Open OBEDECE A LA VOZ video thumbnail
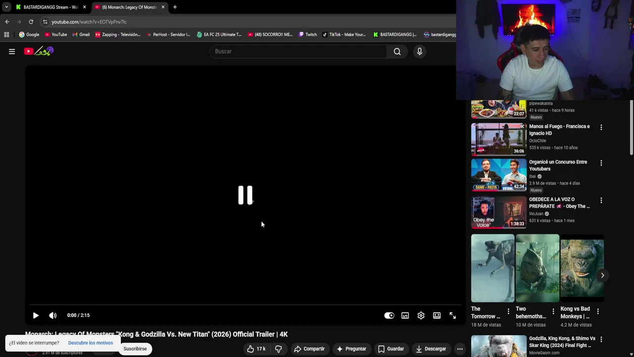This screenshot has height=357, width=634. click(498, 212)
